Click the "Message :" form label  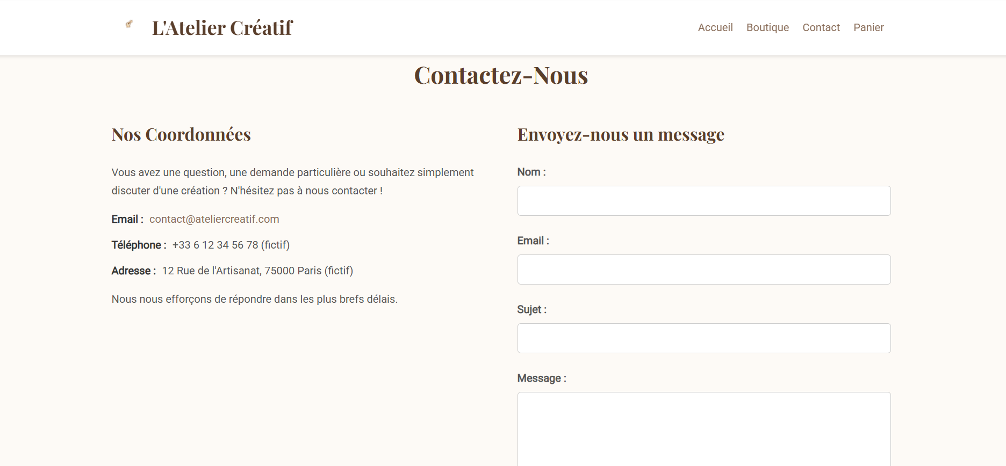542,378
